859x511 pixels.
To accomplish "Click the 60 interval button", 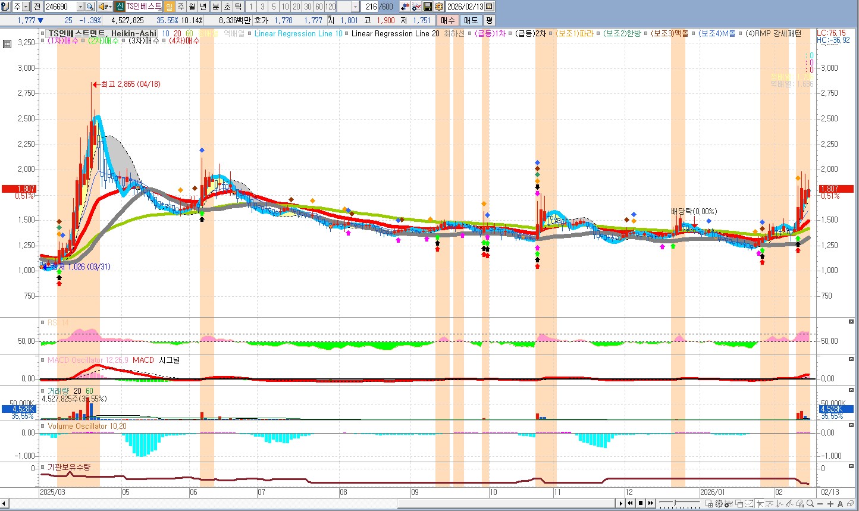I will coord(319,7).
